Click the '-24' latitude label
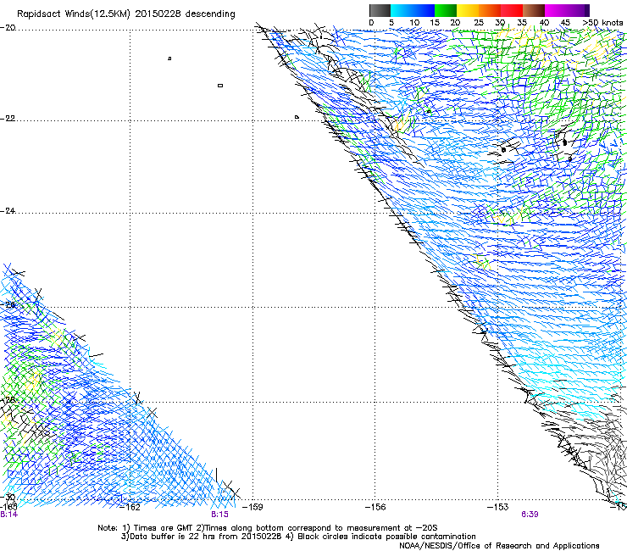Image resolution: width=627 pixels, height=551 pixels. click(x=8, y=210)
